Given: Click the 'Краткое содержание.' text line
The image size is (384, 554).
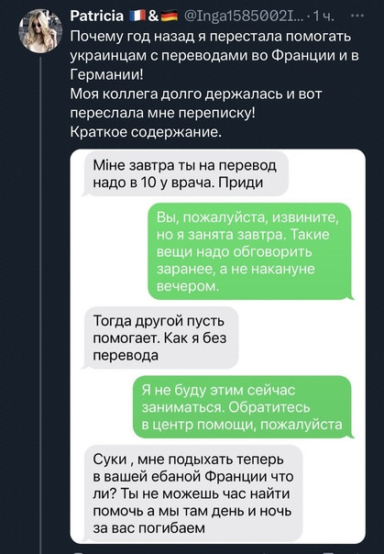Looking at the screenshot, I should pos(146,132).
